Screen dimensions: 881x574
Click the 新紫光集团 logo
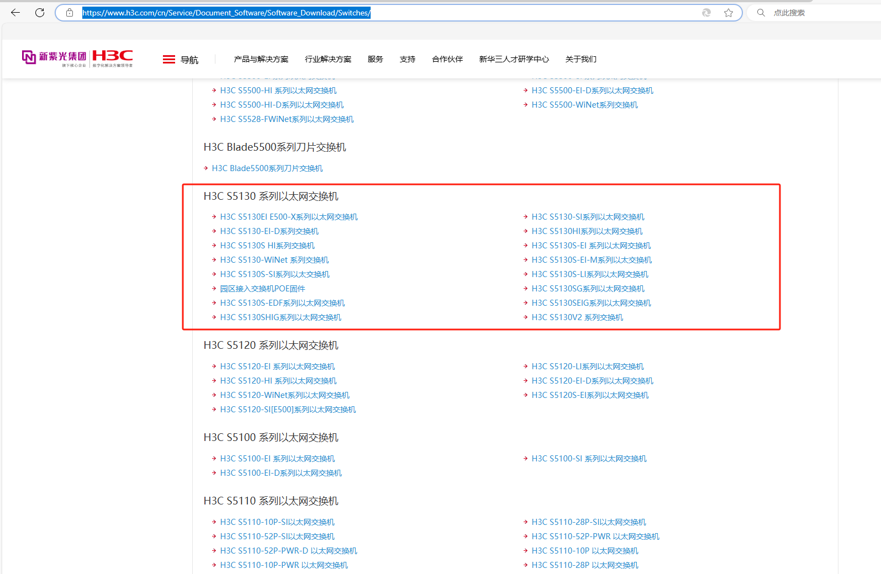[x=54, y=57]
